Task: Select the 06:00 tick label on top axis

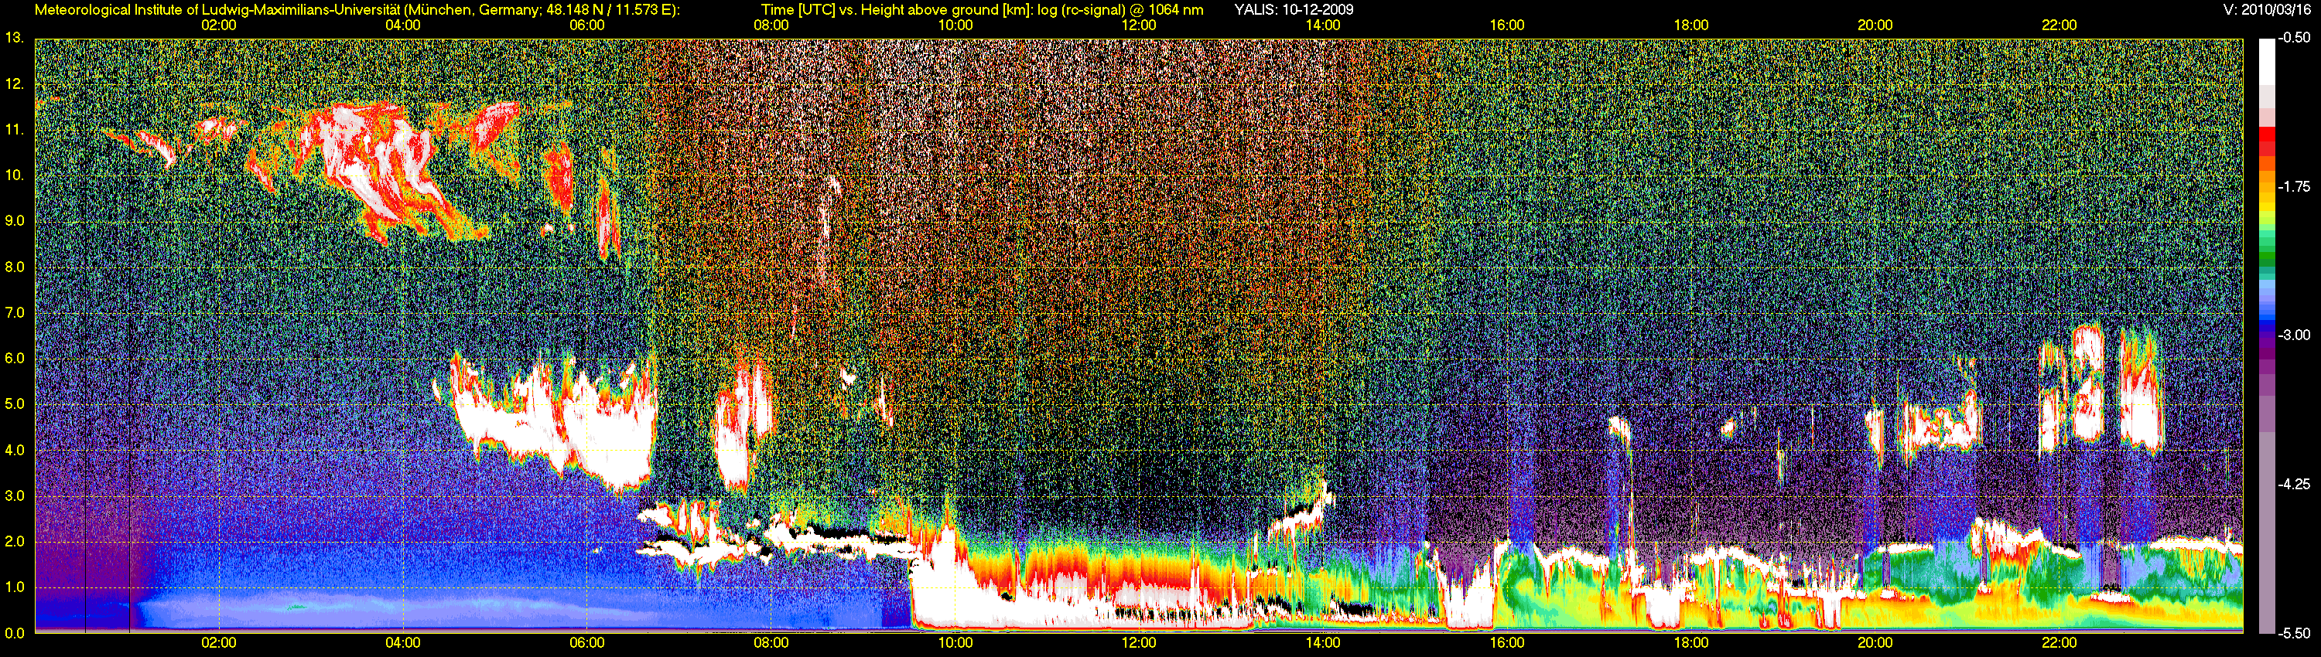Action: (x=586, y=26)
